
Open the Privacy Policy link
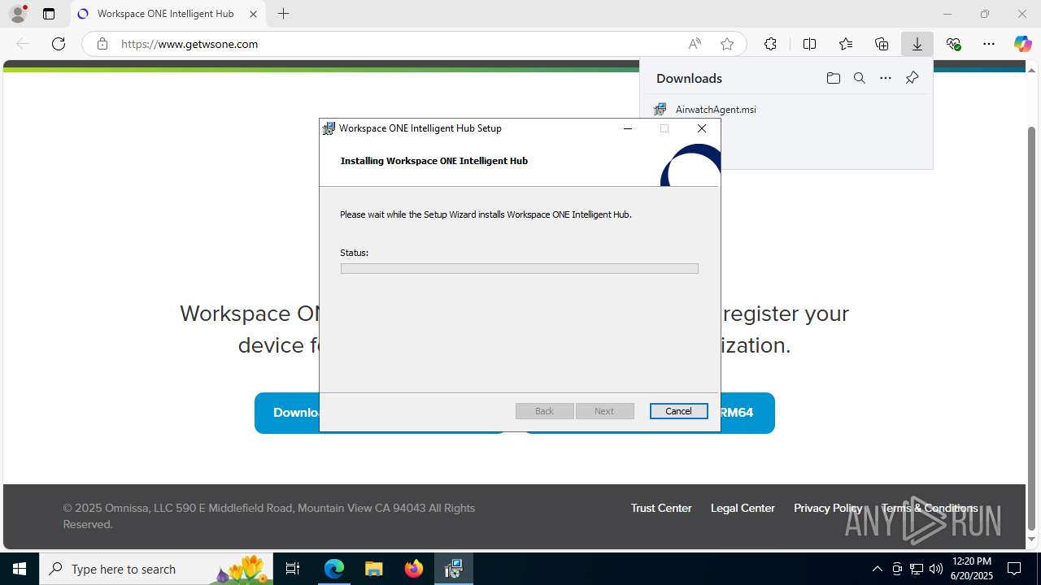point(828,508)
